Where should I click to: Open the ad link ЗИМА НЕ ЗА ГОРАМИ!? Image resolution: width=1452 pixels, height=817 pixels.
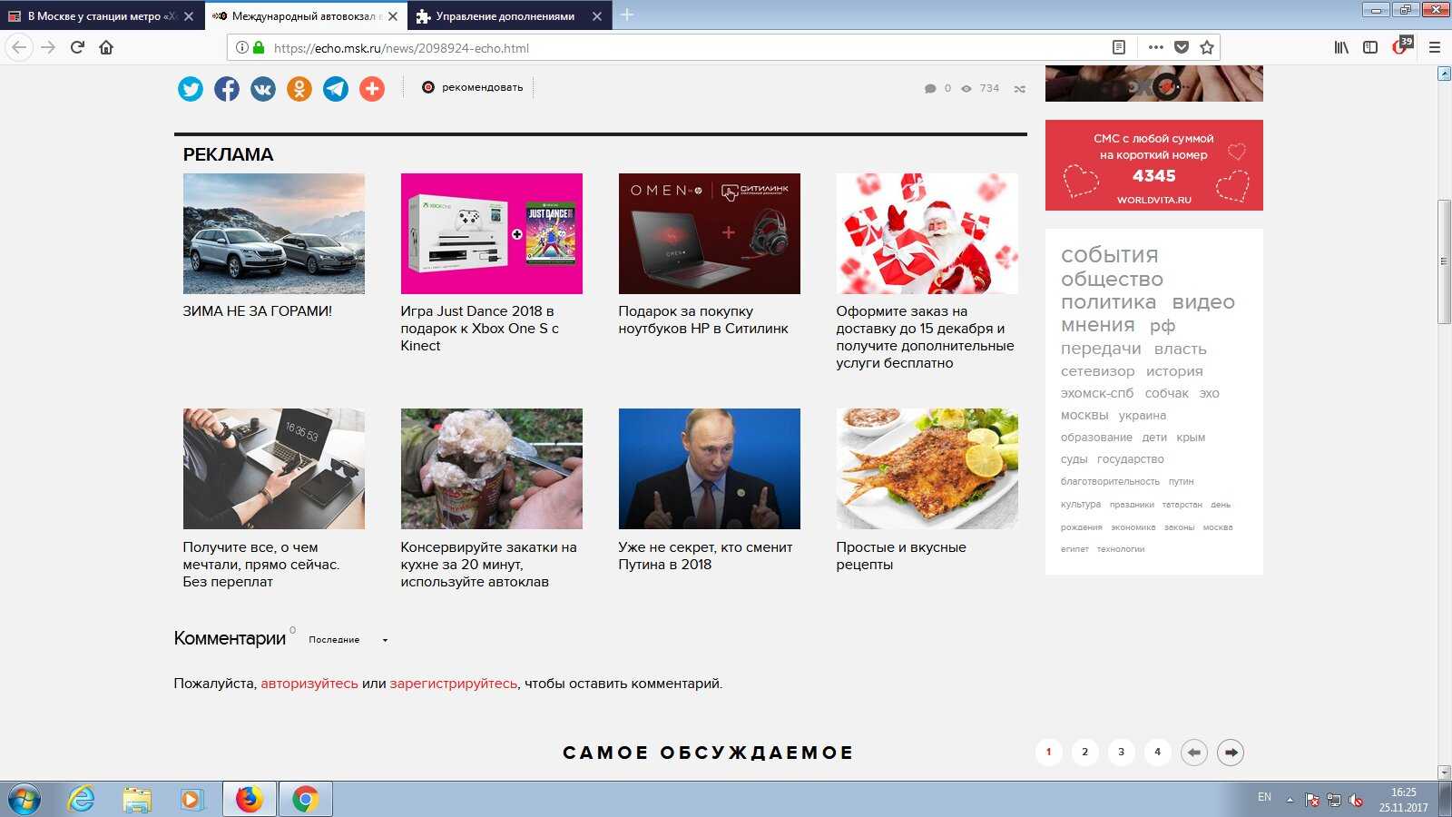[x=258, y=311]
